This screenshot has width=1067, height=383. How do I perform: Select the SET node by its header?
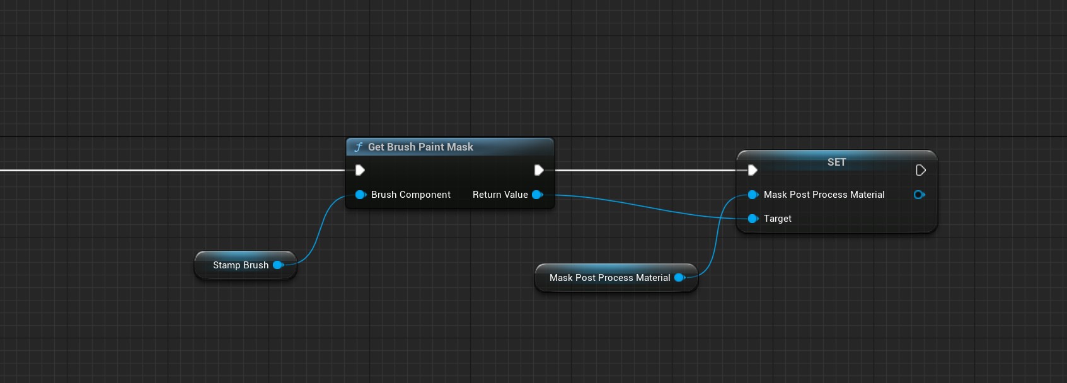(836, 162)
